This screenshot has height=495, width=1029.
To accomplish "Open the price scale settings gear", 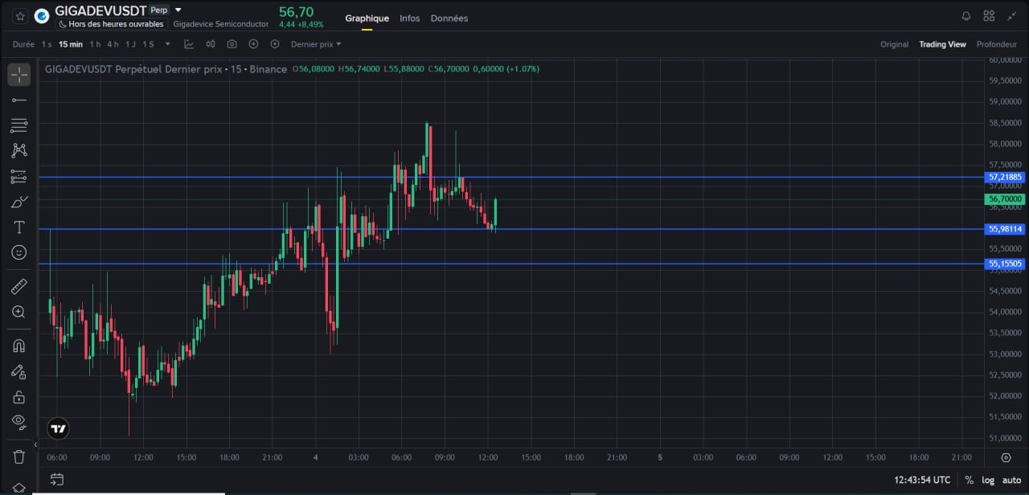I will click(x=1006, y=457).
